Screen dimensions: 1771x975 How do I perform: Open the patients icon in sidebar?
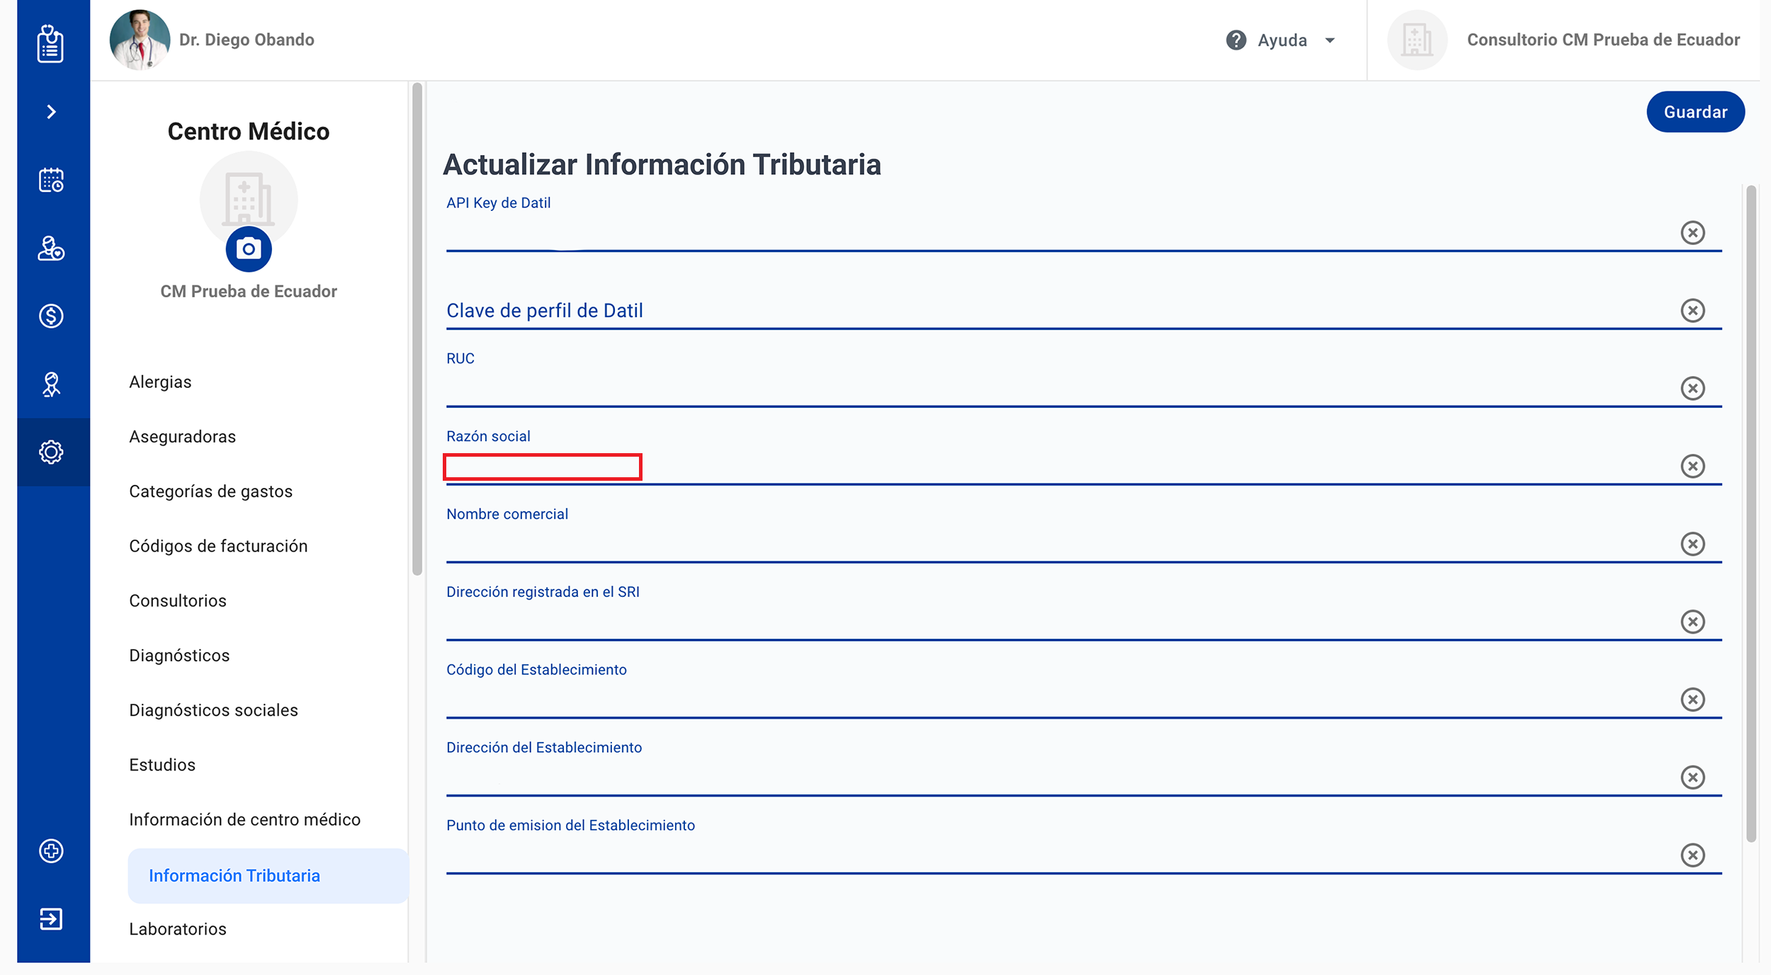51,248
